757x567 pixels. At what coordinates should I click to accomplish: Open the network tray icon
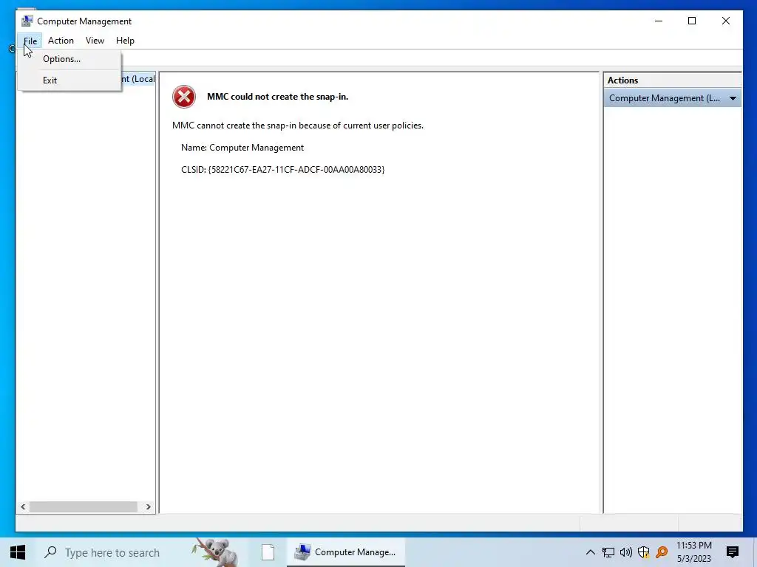click(x=608, y=552)
